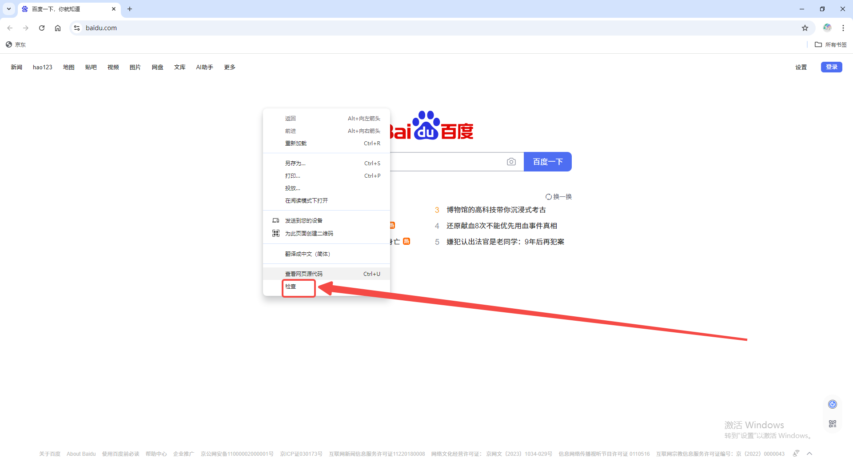
Task: Open 企业推广 footer link
Action: click(184, 454)
